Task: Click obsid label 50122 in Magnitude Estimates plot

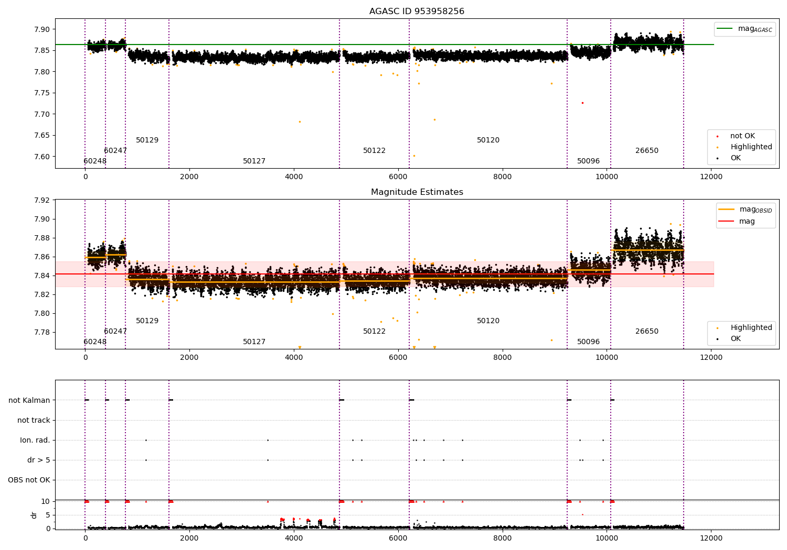Action: click(375, 332)
